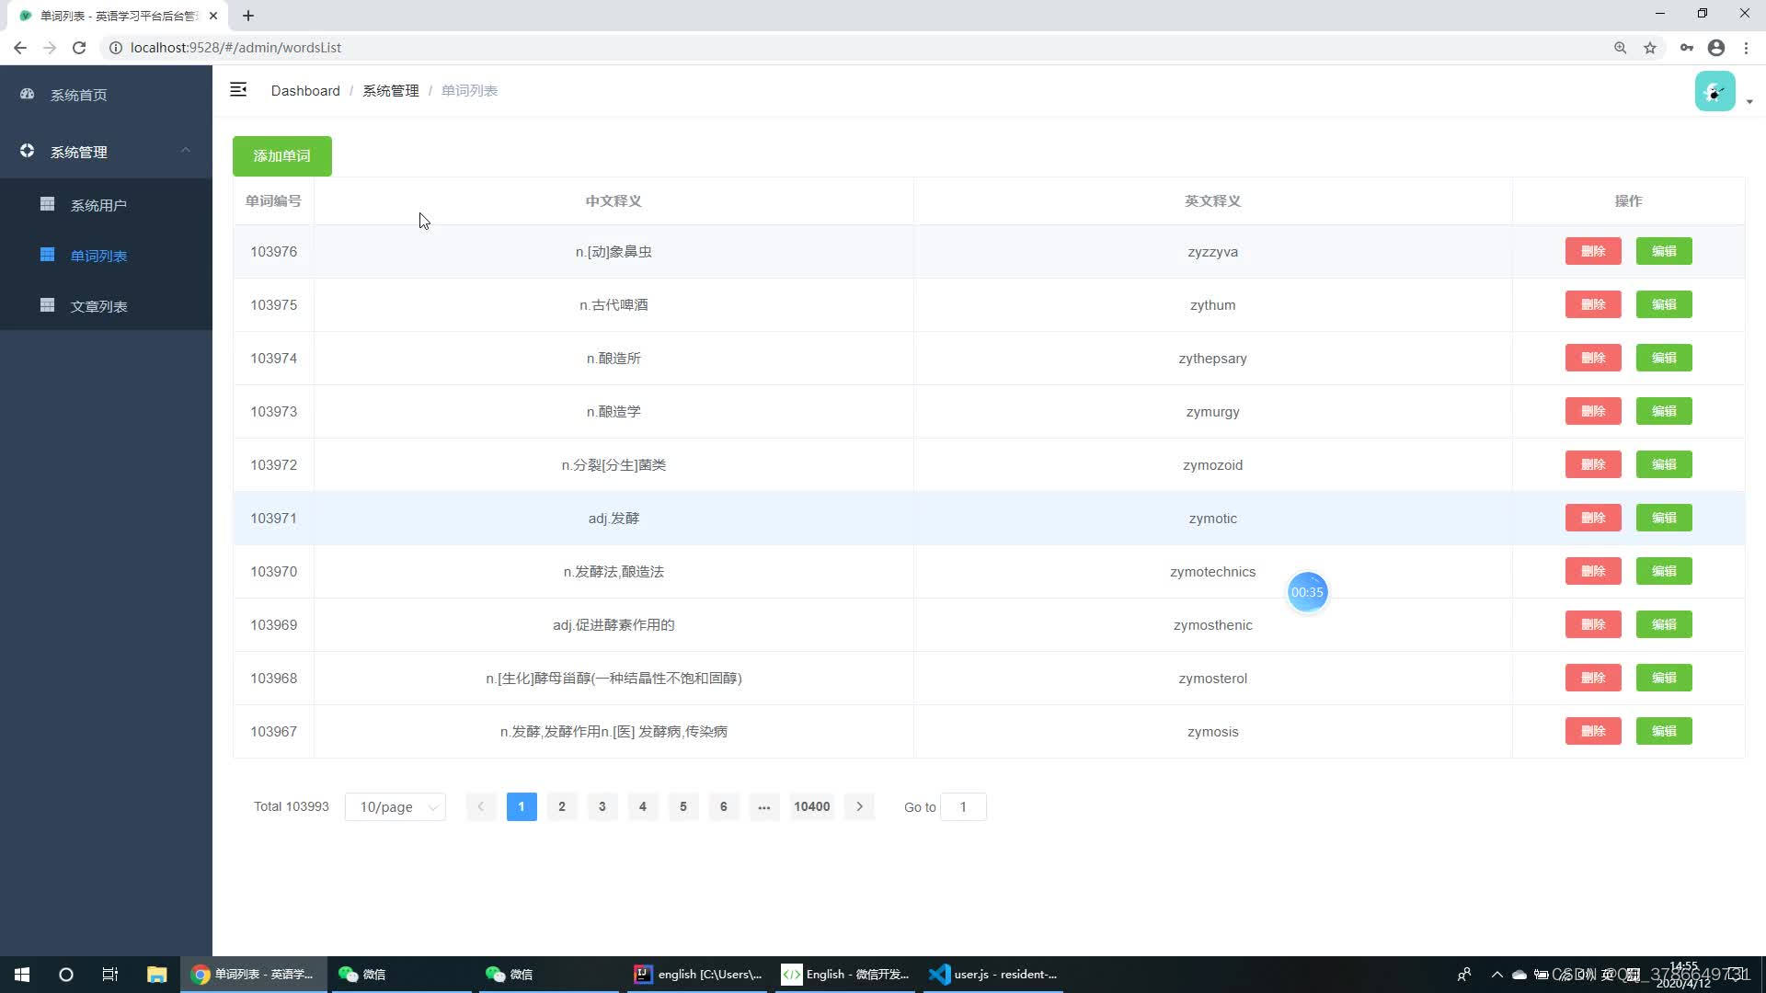Open the browser zoom magnifier icon
The width and height of the screenshot is (1766, 993).
pyautogui.click(x=1620, y=48)
